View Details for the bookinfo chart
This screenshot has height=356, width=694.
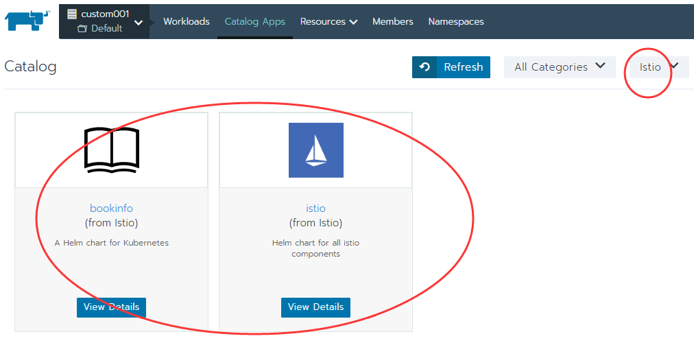point(112,307)
